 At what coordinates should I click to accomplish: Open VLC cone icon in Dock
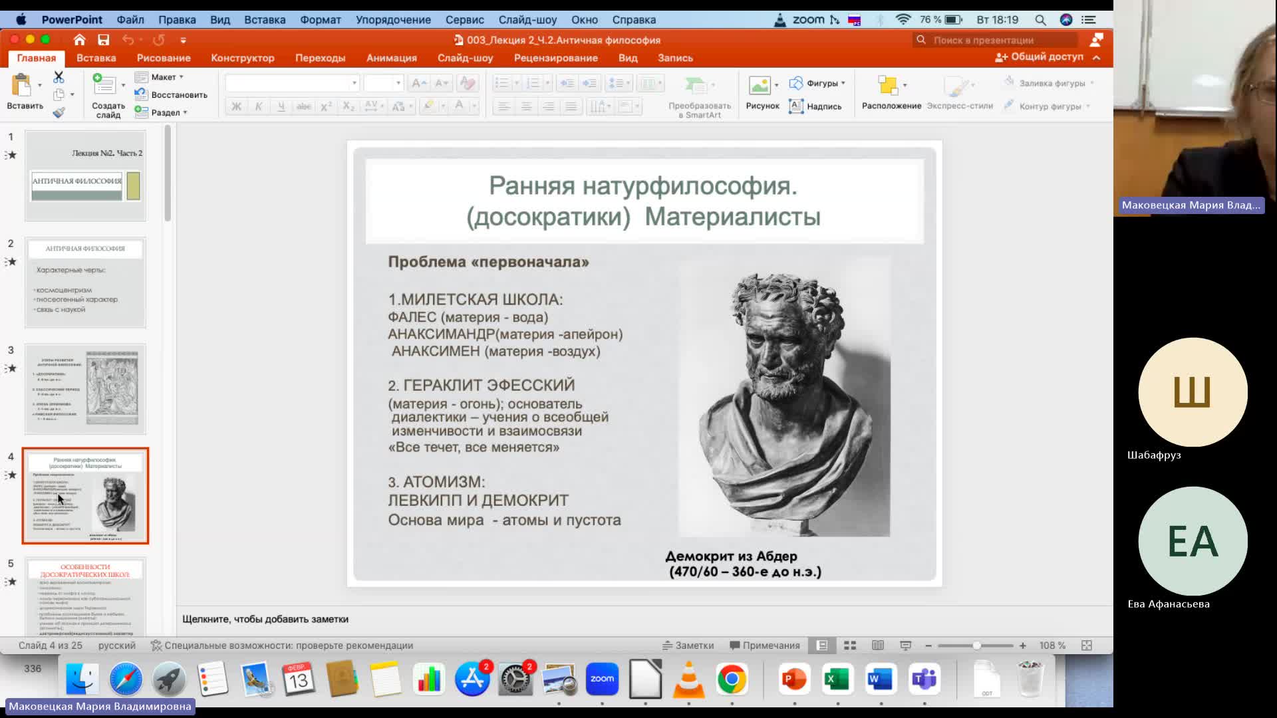pos(688,679)
